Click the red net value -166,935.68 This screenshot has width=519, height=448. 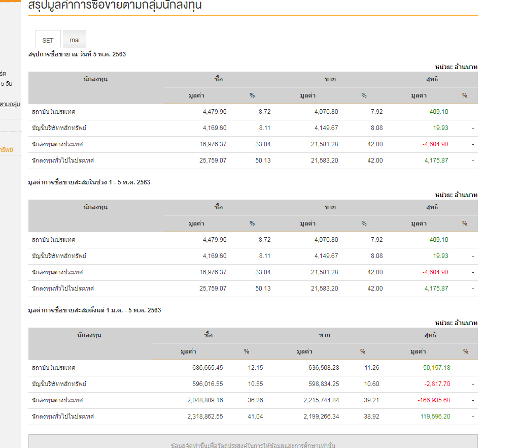click(434, 400)
